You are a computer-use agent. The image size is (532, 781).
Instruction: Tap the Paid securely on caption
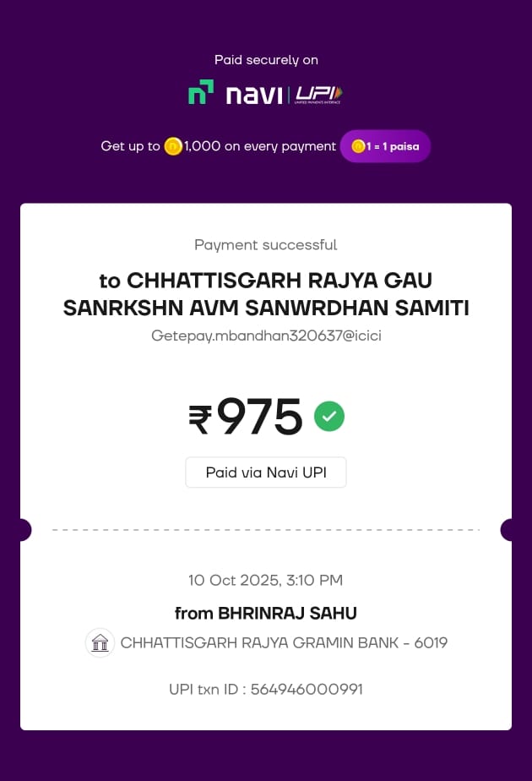pos(266,60)
